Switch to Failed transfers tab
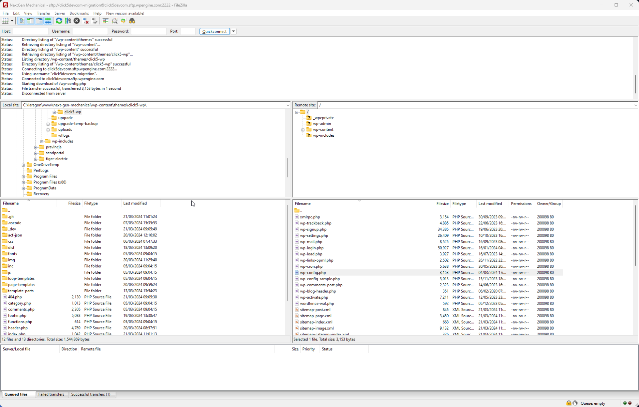Image resolution: width=639 pixels, height=407 pixels. pyautogui.click(x=51, y=394)
